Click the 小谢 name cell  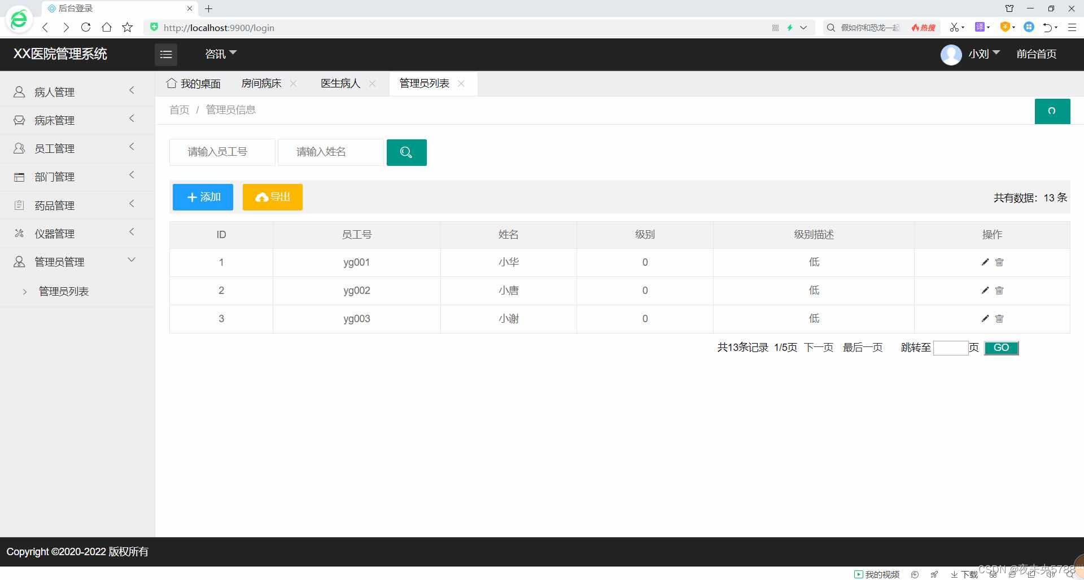pyautogui.click(x=509, y=319)
